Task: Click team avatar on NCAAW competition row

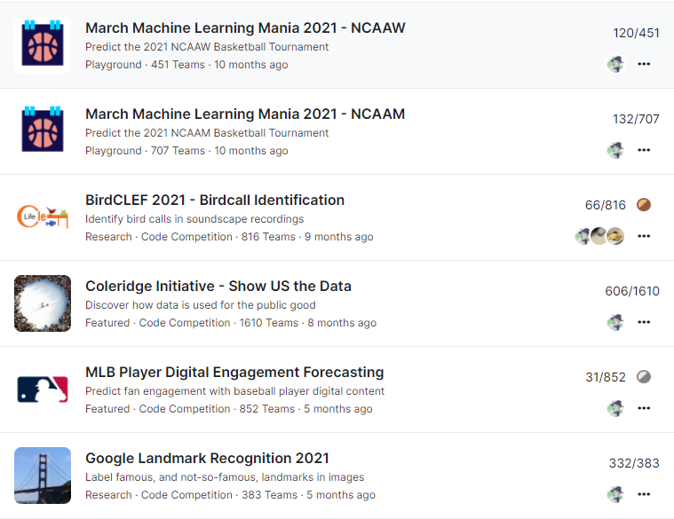Action: click(615, 64)
